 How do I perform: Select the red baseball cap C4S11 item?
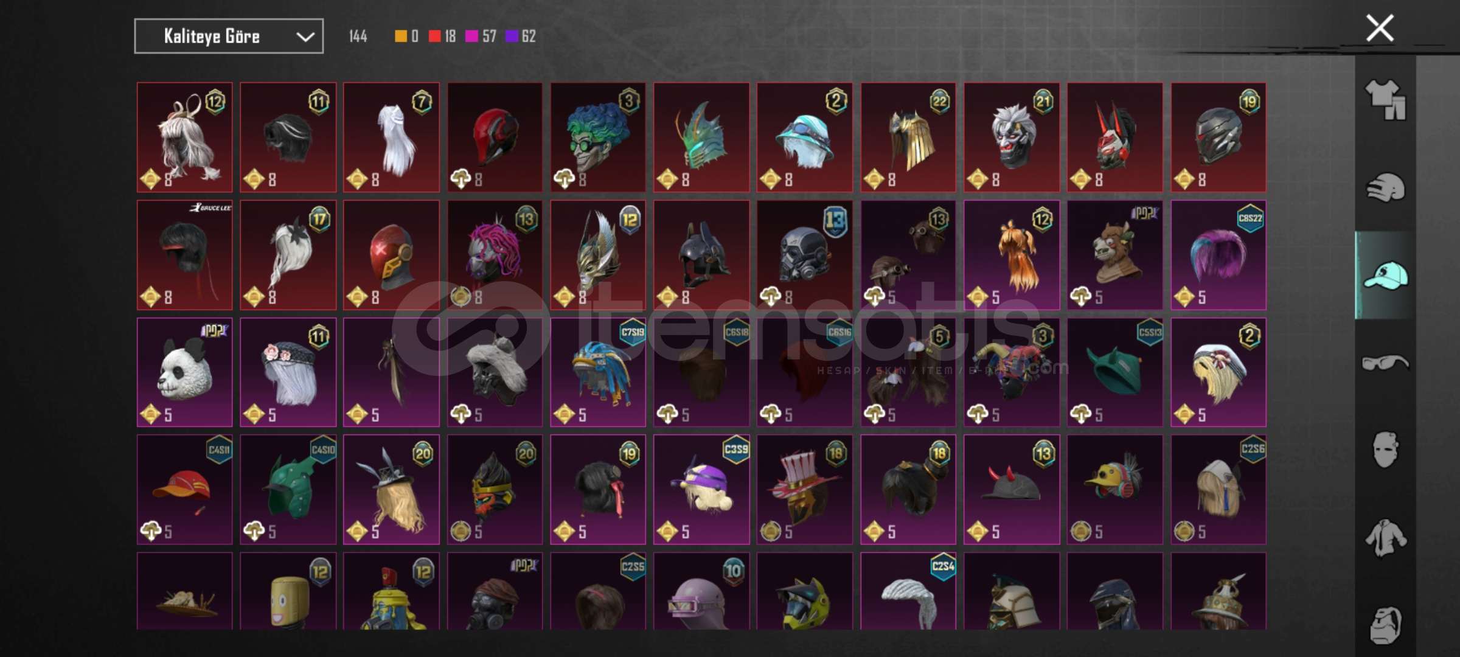tap(185, 490)
